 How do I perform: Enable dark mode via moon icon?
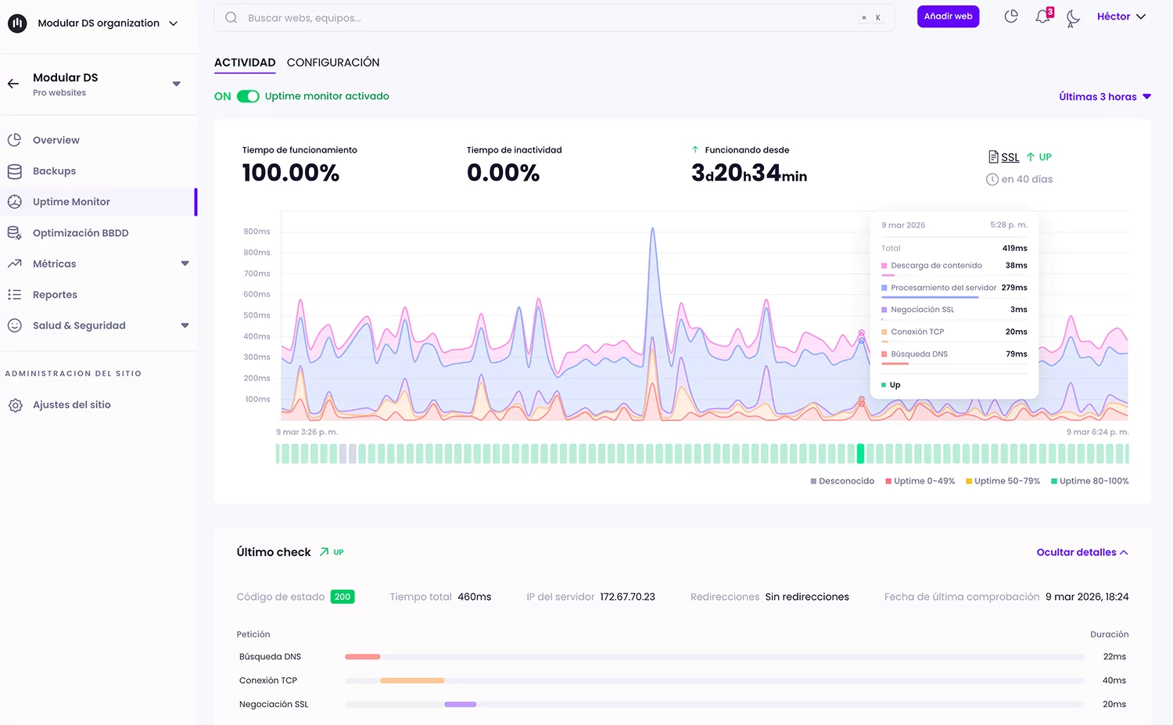1072,17
